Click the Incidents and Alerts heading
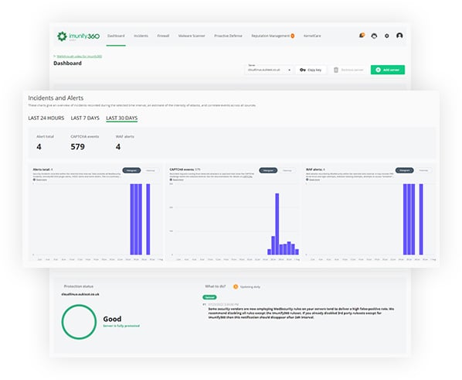 coord(56,98)
